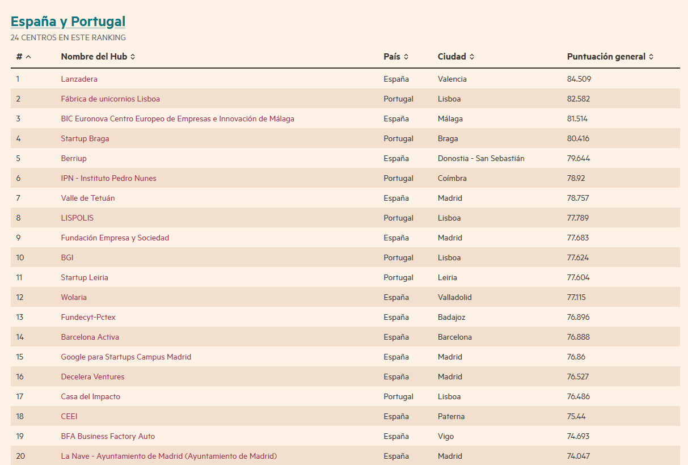Open BIC Euronova Málaga hub link
688x465 pixels.
177,119
